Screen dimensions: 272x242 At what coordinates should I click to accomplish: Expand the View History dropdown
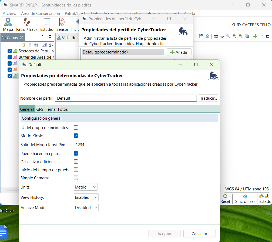point(86,197)
